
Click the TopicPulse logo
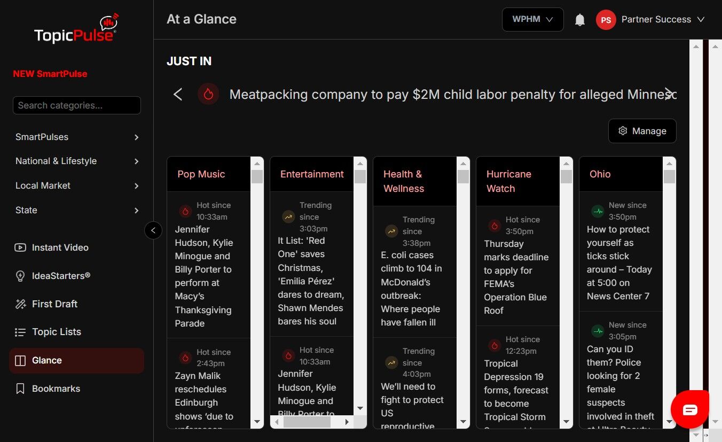(76, 29)
